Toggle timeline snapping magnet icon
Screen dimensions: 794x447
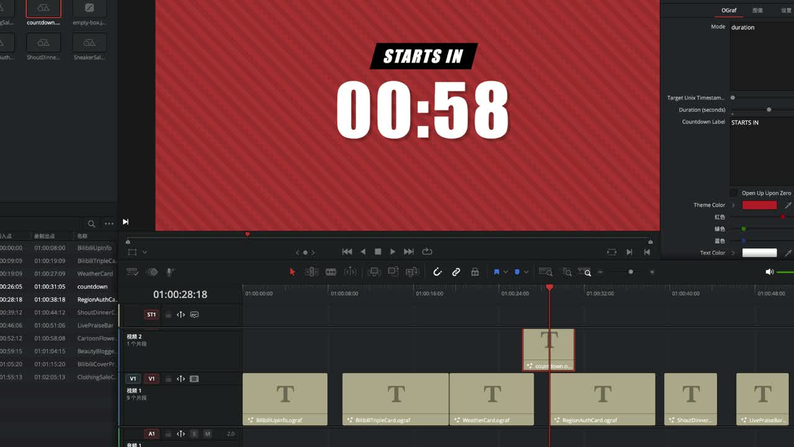tap(437, 272)
